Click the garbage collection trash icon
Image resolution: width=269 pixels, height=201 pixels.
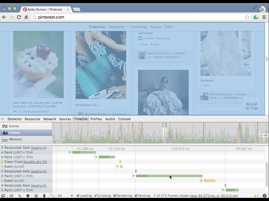click(44, 196)
